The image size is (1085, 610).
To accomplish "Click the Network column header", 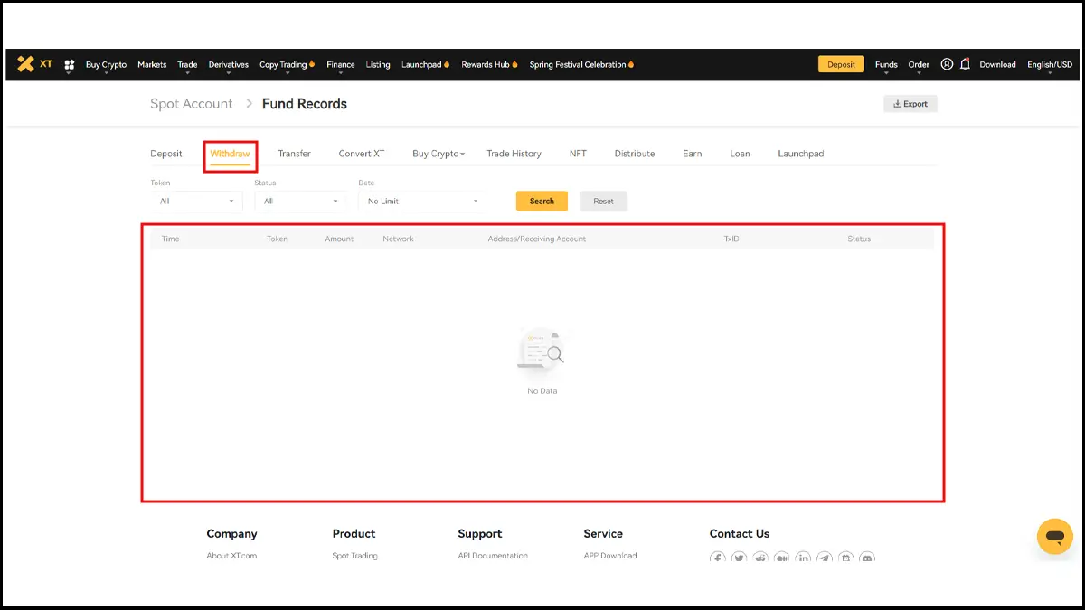I will coord(398,239).
